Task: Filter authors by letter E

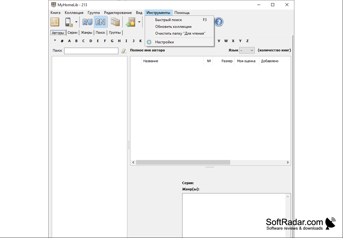Action: (98, 41)
